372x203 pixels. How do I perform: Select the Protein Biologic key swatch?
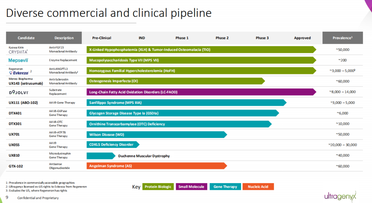[x=158, y=187]
